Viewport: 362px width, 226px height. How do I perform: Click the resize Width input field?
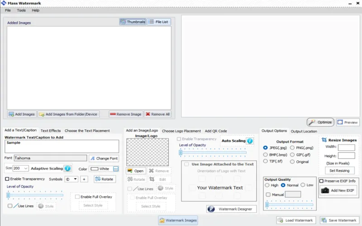click(x=346, y=147)
